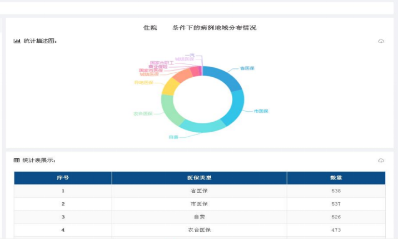Image resolution: width=398 pixels, height=239 pixels.
Task: Click row number 3 in the table
Action: coord(63,217)
